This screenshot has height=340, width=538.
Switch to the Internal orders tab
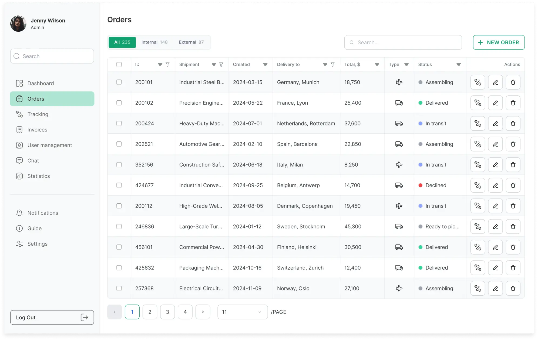point(154,42)
